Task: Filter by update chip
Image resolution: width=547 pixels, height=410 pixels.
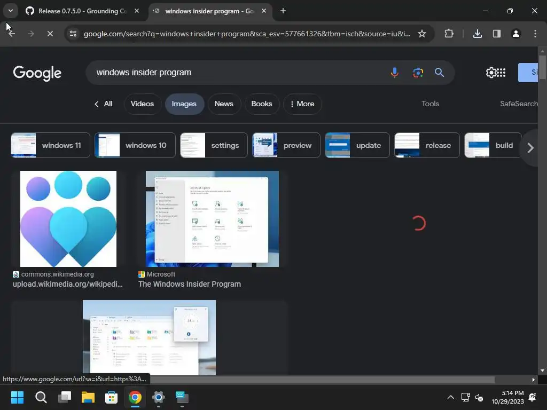Action: point(357,145)
